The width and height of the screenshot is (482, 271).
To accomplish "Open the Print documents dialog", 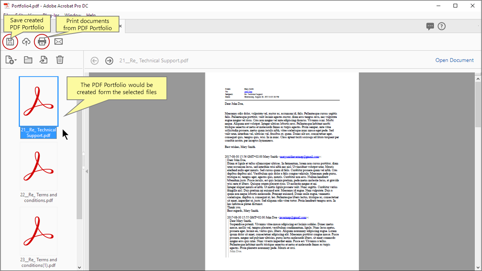I will tap(41, 41).
